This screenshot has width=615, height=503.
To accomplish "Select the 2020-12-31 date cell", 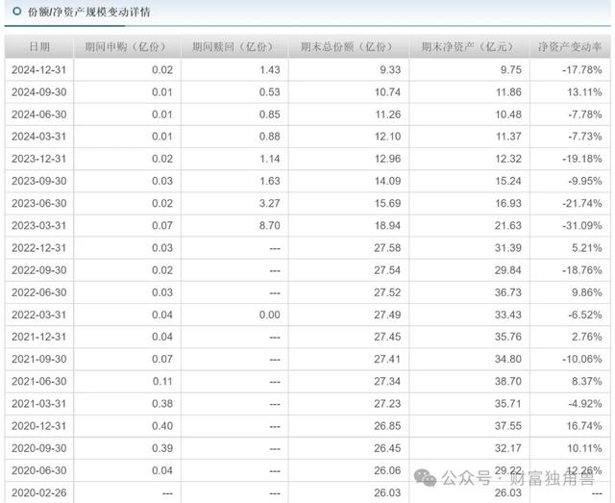I will 38,426.
